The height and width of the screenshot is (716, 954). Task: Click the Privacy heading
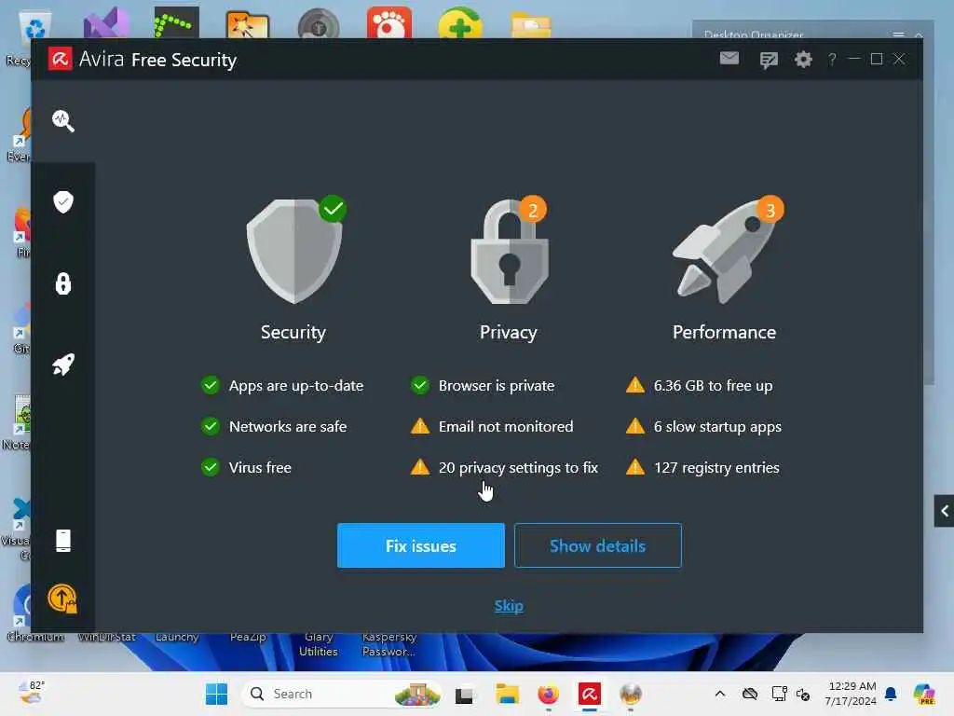509,333
